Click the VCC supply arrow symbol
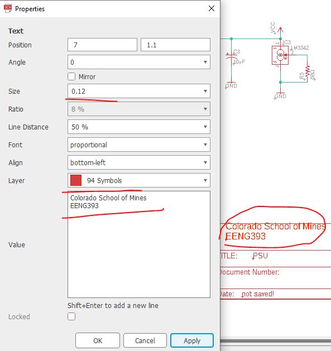This screenshot has height=351, width=331. pos(280,32)
